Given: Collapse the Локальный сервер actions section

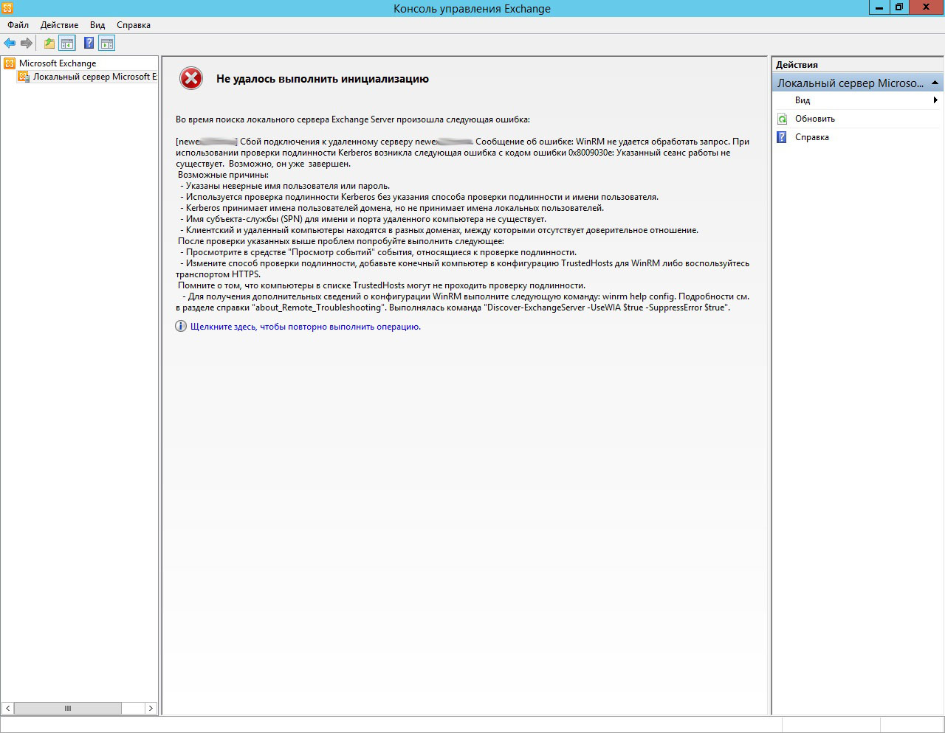Looking at the screenshot, I should click(x=935, y=83).
